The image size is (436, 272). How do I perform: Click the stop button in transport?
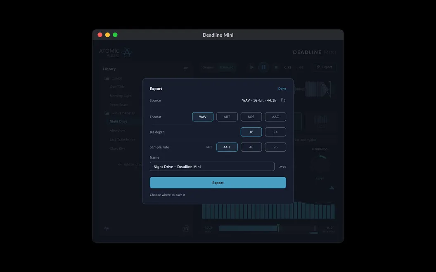point(276,67)
